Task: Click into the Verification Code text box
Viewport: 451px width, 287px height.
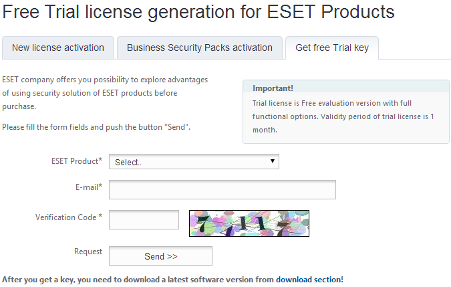Action: 144,220
